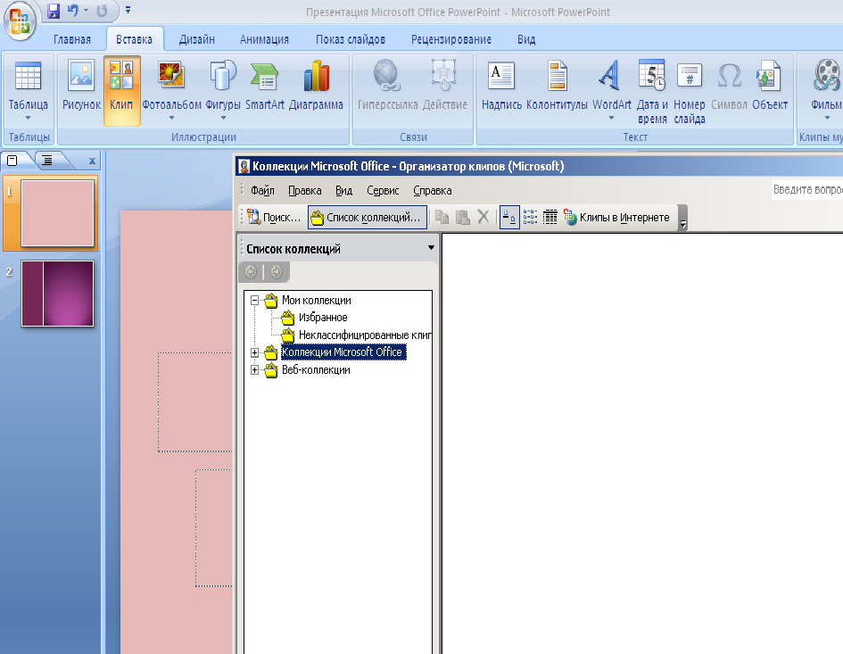The width and height of the screenshot is (843, 654).
Task: Switch to the Главная ribbon tab
Action: tap(72, 39)
